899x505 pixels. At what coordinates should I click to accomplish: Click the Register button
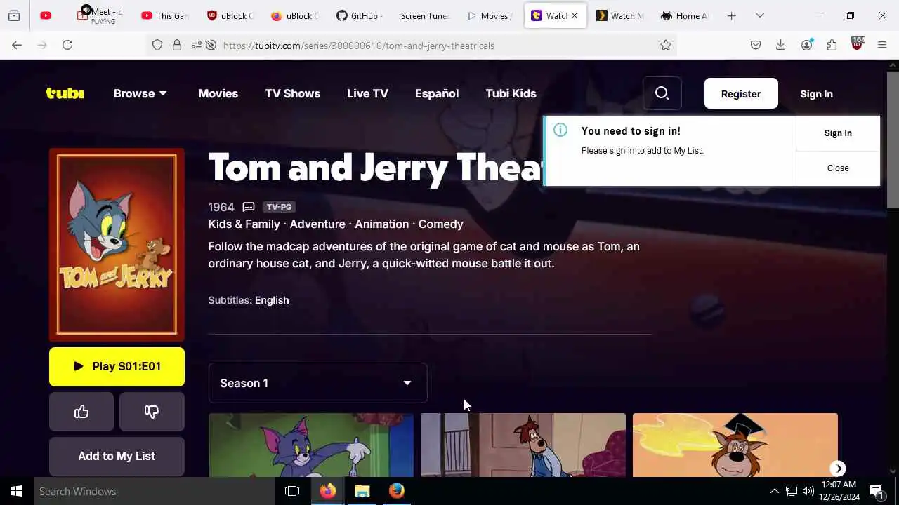click(x=741, y=93)
